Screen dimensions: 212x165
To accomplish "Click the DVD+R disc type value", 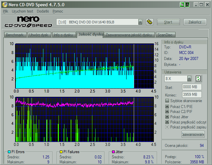I will click(x=185, y=47).
